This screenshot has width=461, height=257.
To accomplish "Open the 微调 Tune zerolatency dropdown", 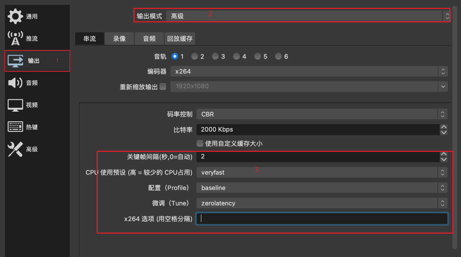I will [x=322, y=203].
